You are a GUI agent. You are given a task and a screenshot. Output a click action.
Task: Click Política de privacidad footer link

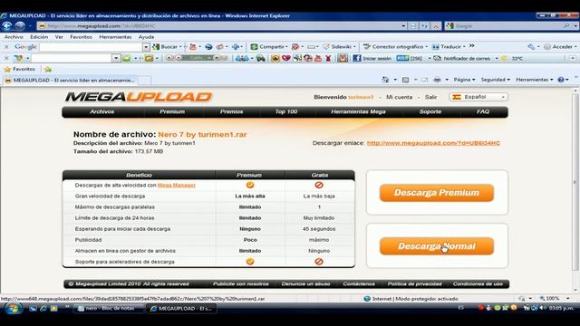(415, 283)
